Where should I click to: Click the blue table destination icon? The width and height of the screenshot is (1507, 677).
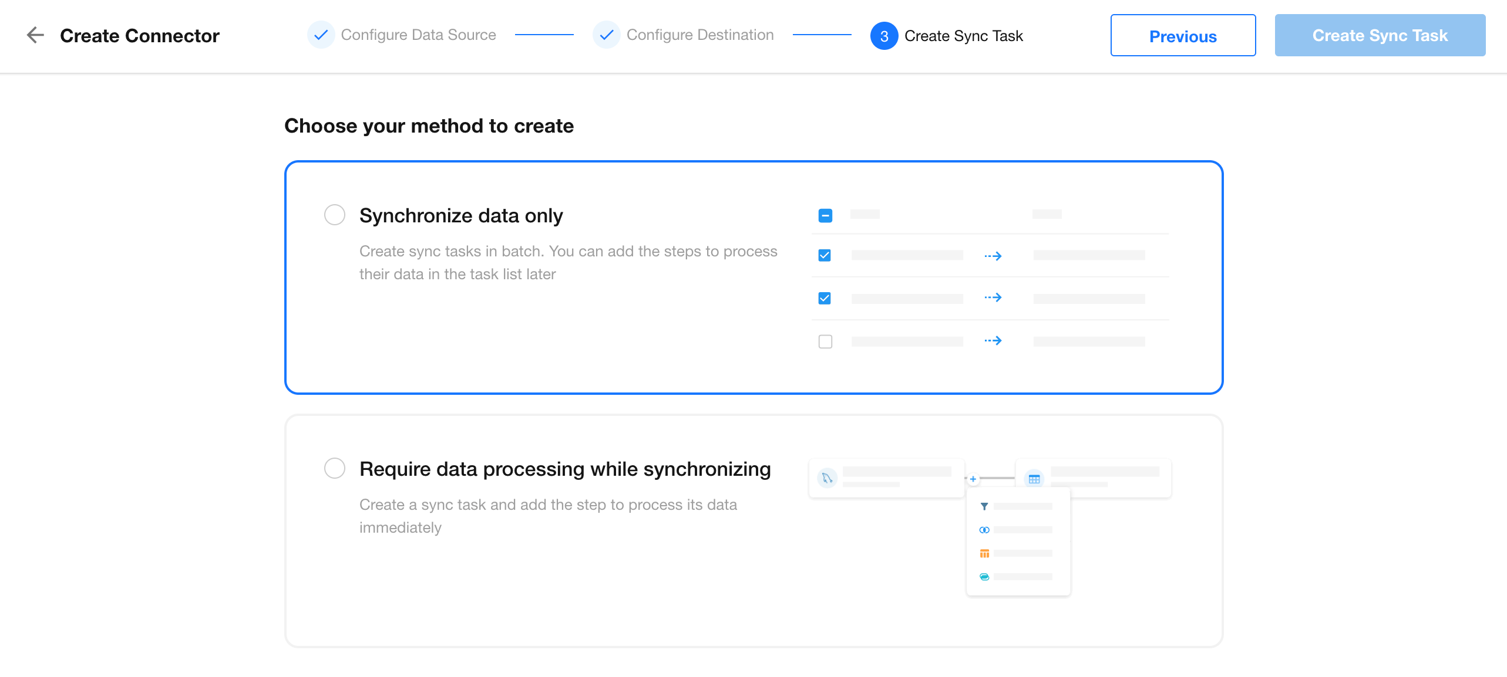[1034, 479]
